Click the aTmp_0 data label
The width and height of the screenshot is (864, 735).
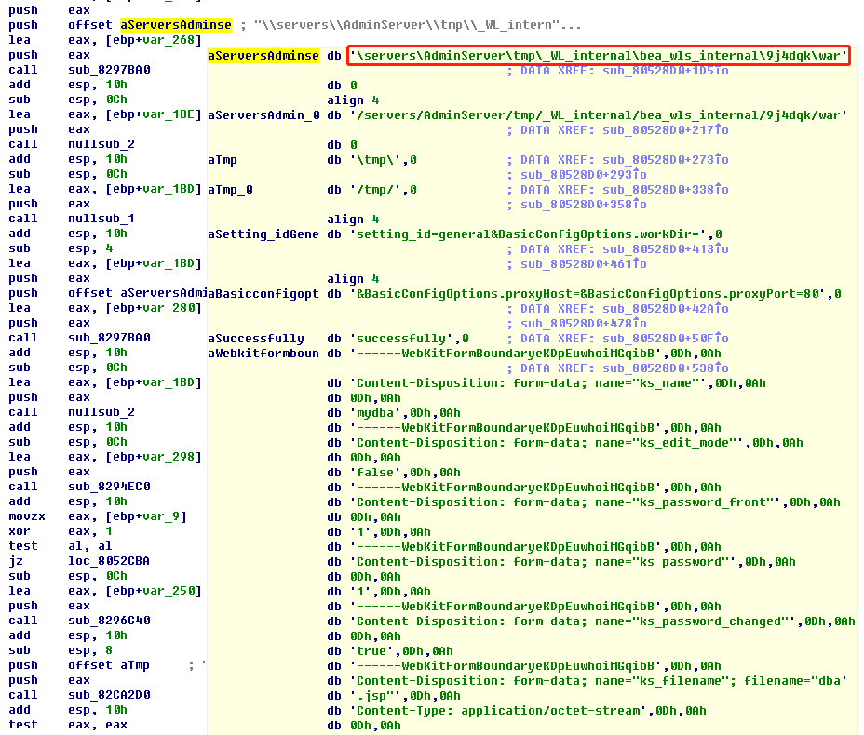[230, 190]
